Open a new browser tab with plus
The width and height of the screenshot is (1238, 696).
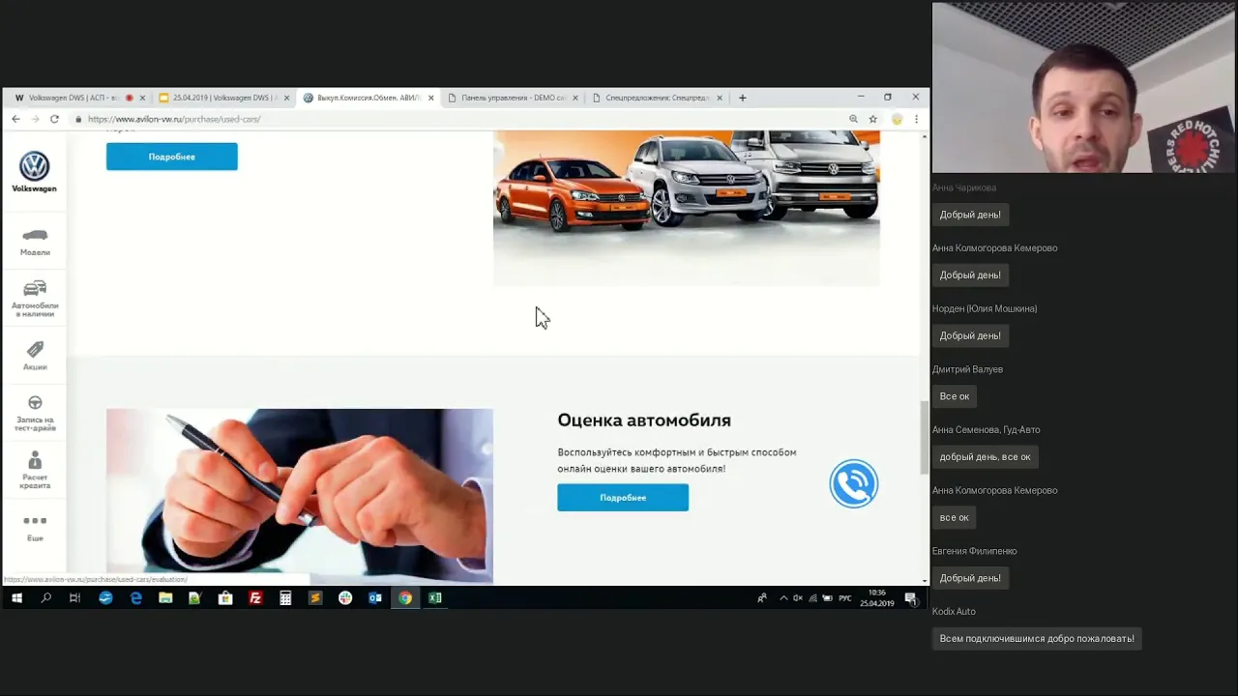742,98
